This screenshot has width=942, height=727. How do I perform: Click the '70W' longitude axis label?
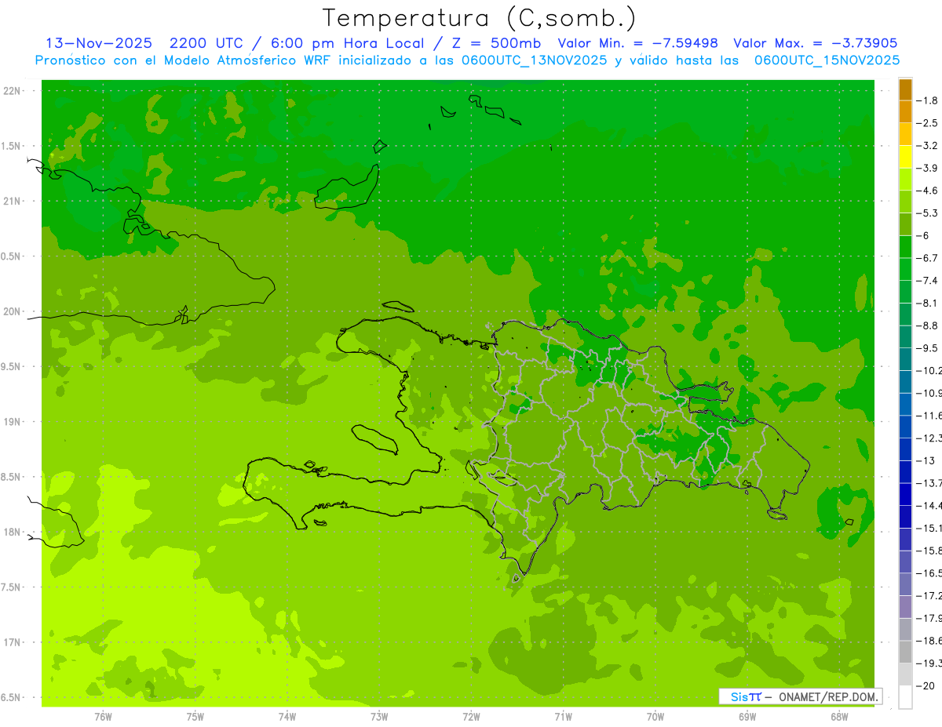pos(655,717)
